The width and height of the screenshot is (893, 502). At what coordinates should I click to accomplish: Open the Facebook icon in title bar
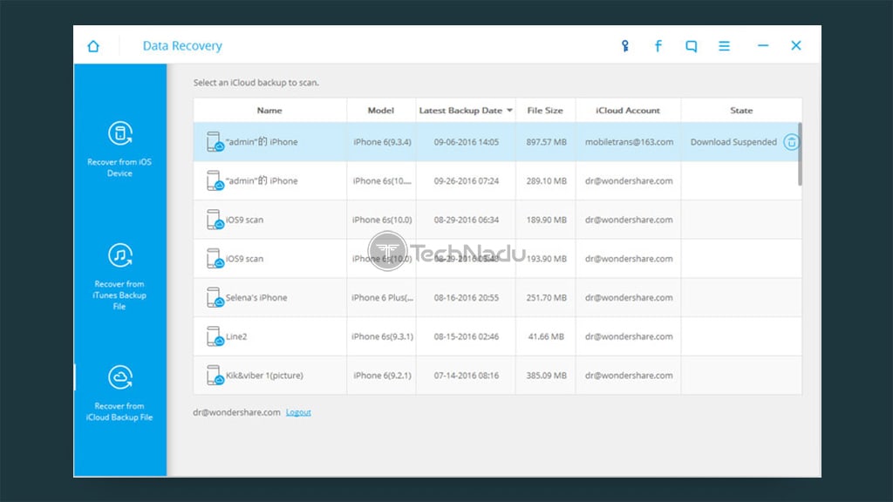click(658, 46)
